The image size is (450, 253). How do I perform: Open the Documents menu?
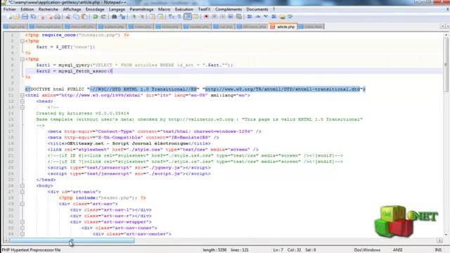click(257, 9)
